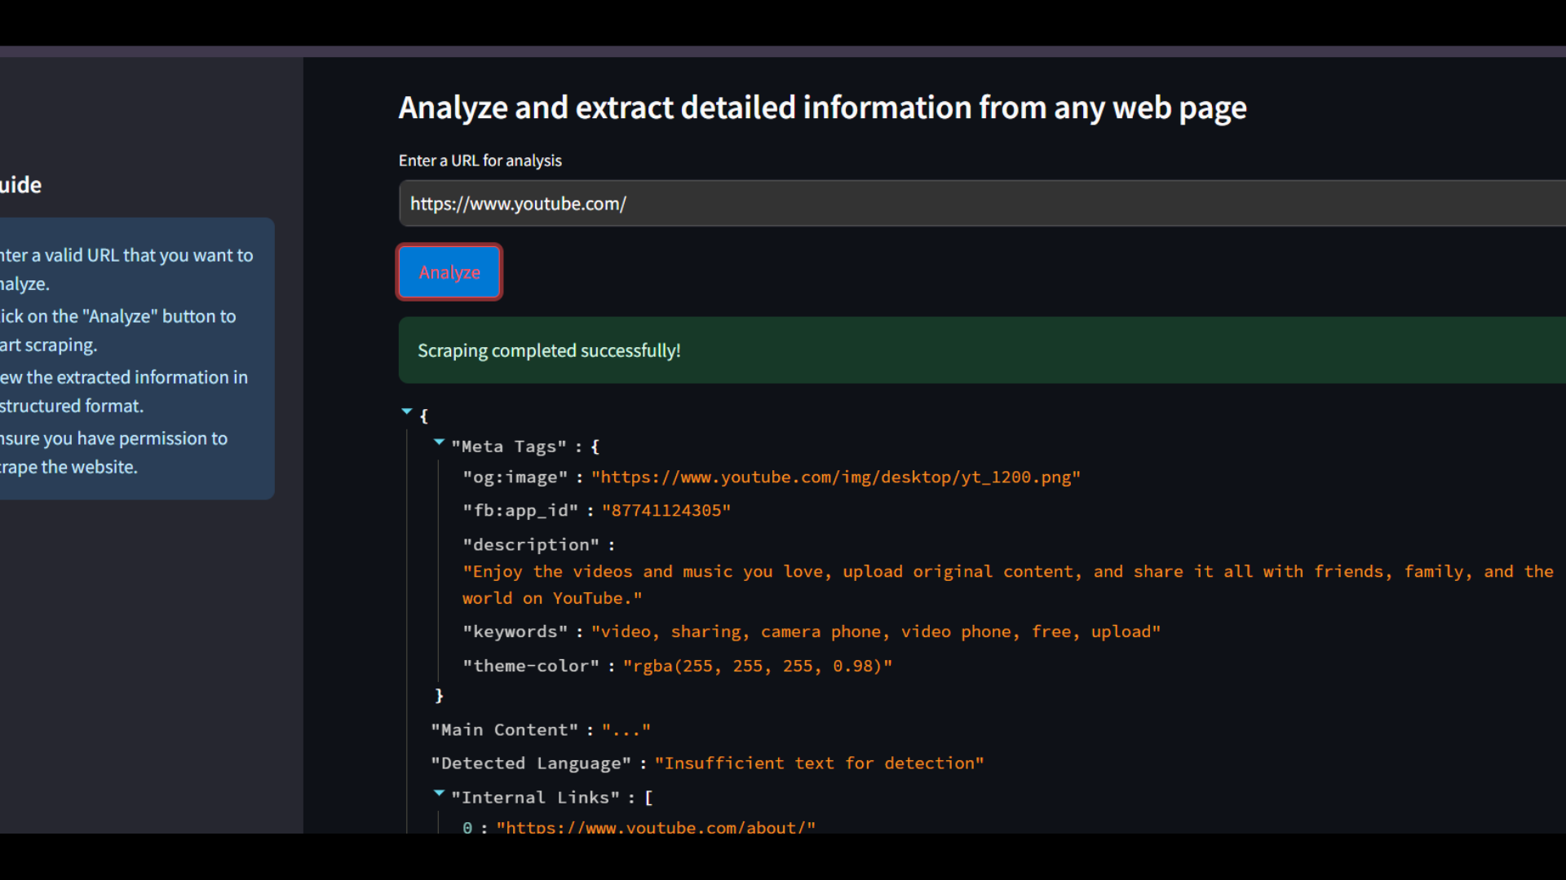The width and height of the screenshot is (1566, 880).
Task: Click the "keywords" value string
Action: pos(876,632)
